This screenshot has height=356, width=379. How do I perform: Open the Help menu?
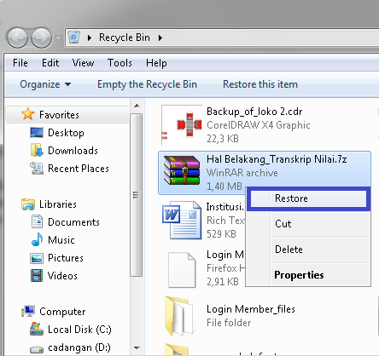coord(156,63)
